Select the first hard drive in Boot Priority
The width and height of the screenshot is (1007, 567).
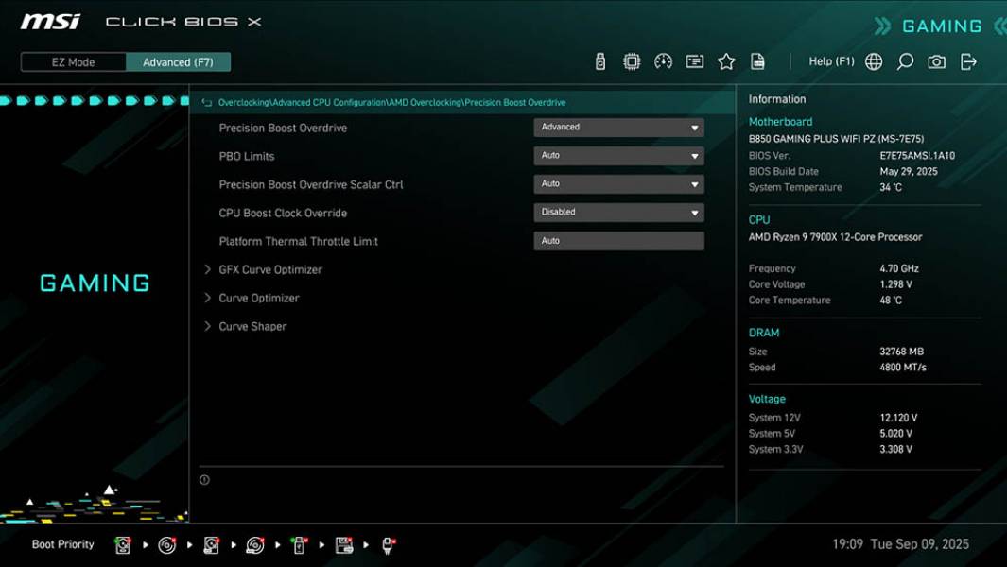tap(122, 544)
